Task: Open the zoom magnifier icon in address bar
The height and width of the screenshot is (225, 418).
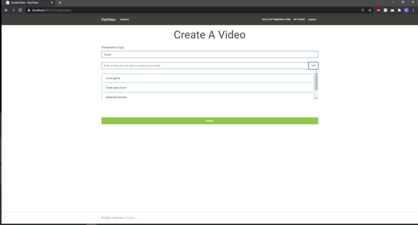Action: click(363, 10)
